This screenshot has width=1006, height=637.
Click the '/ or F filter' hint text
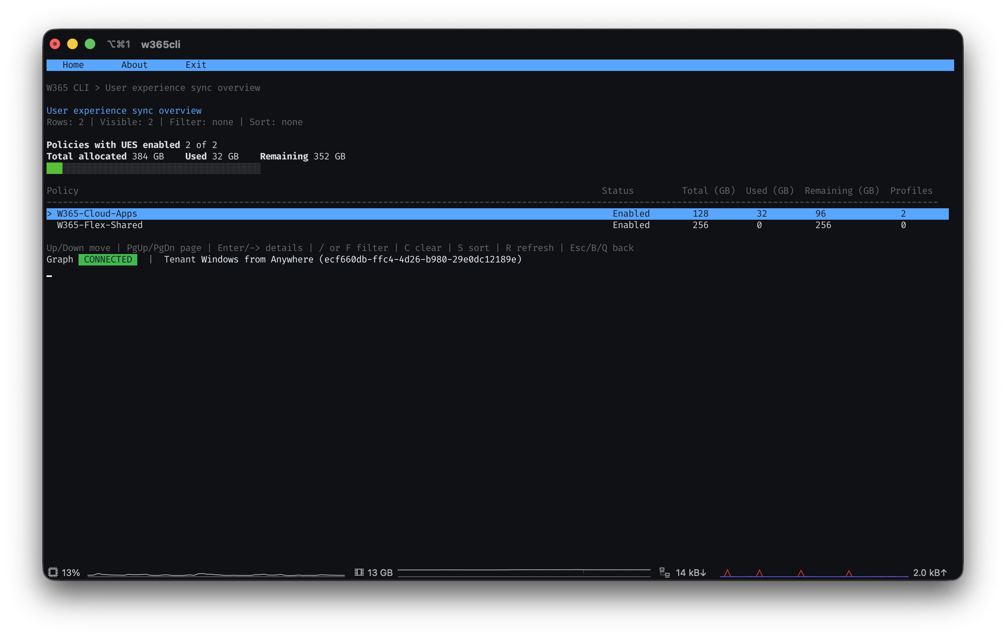click(x=354, y=248)
